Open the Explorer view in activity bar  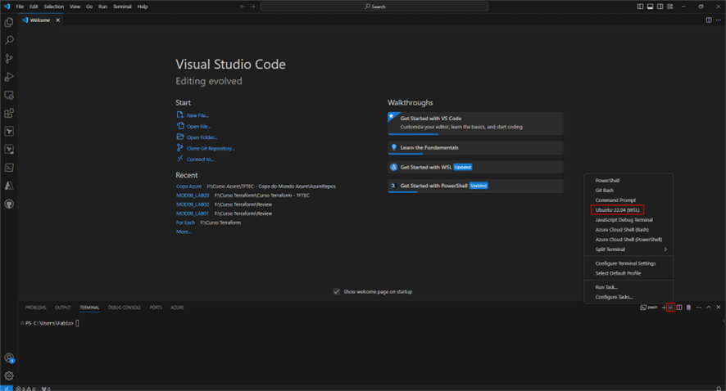(x=9, y=22)
